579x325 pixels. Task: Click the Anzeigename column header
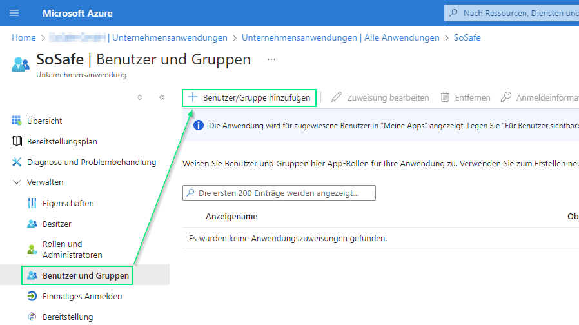[x=231, y=217]
